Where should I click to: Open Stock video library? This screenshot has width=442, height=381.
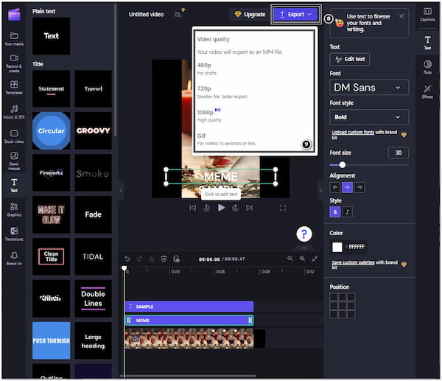coord(14,136)
